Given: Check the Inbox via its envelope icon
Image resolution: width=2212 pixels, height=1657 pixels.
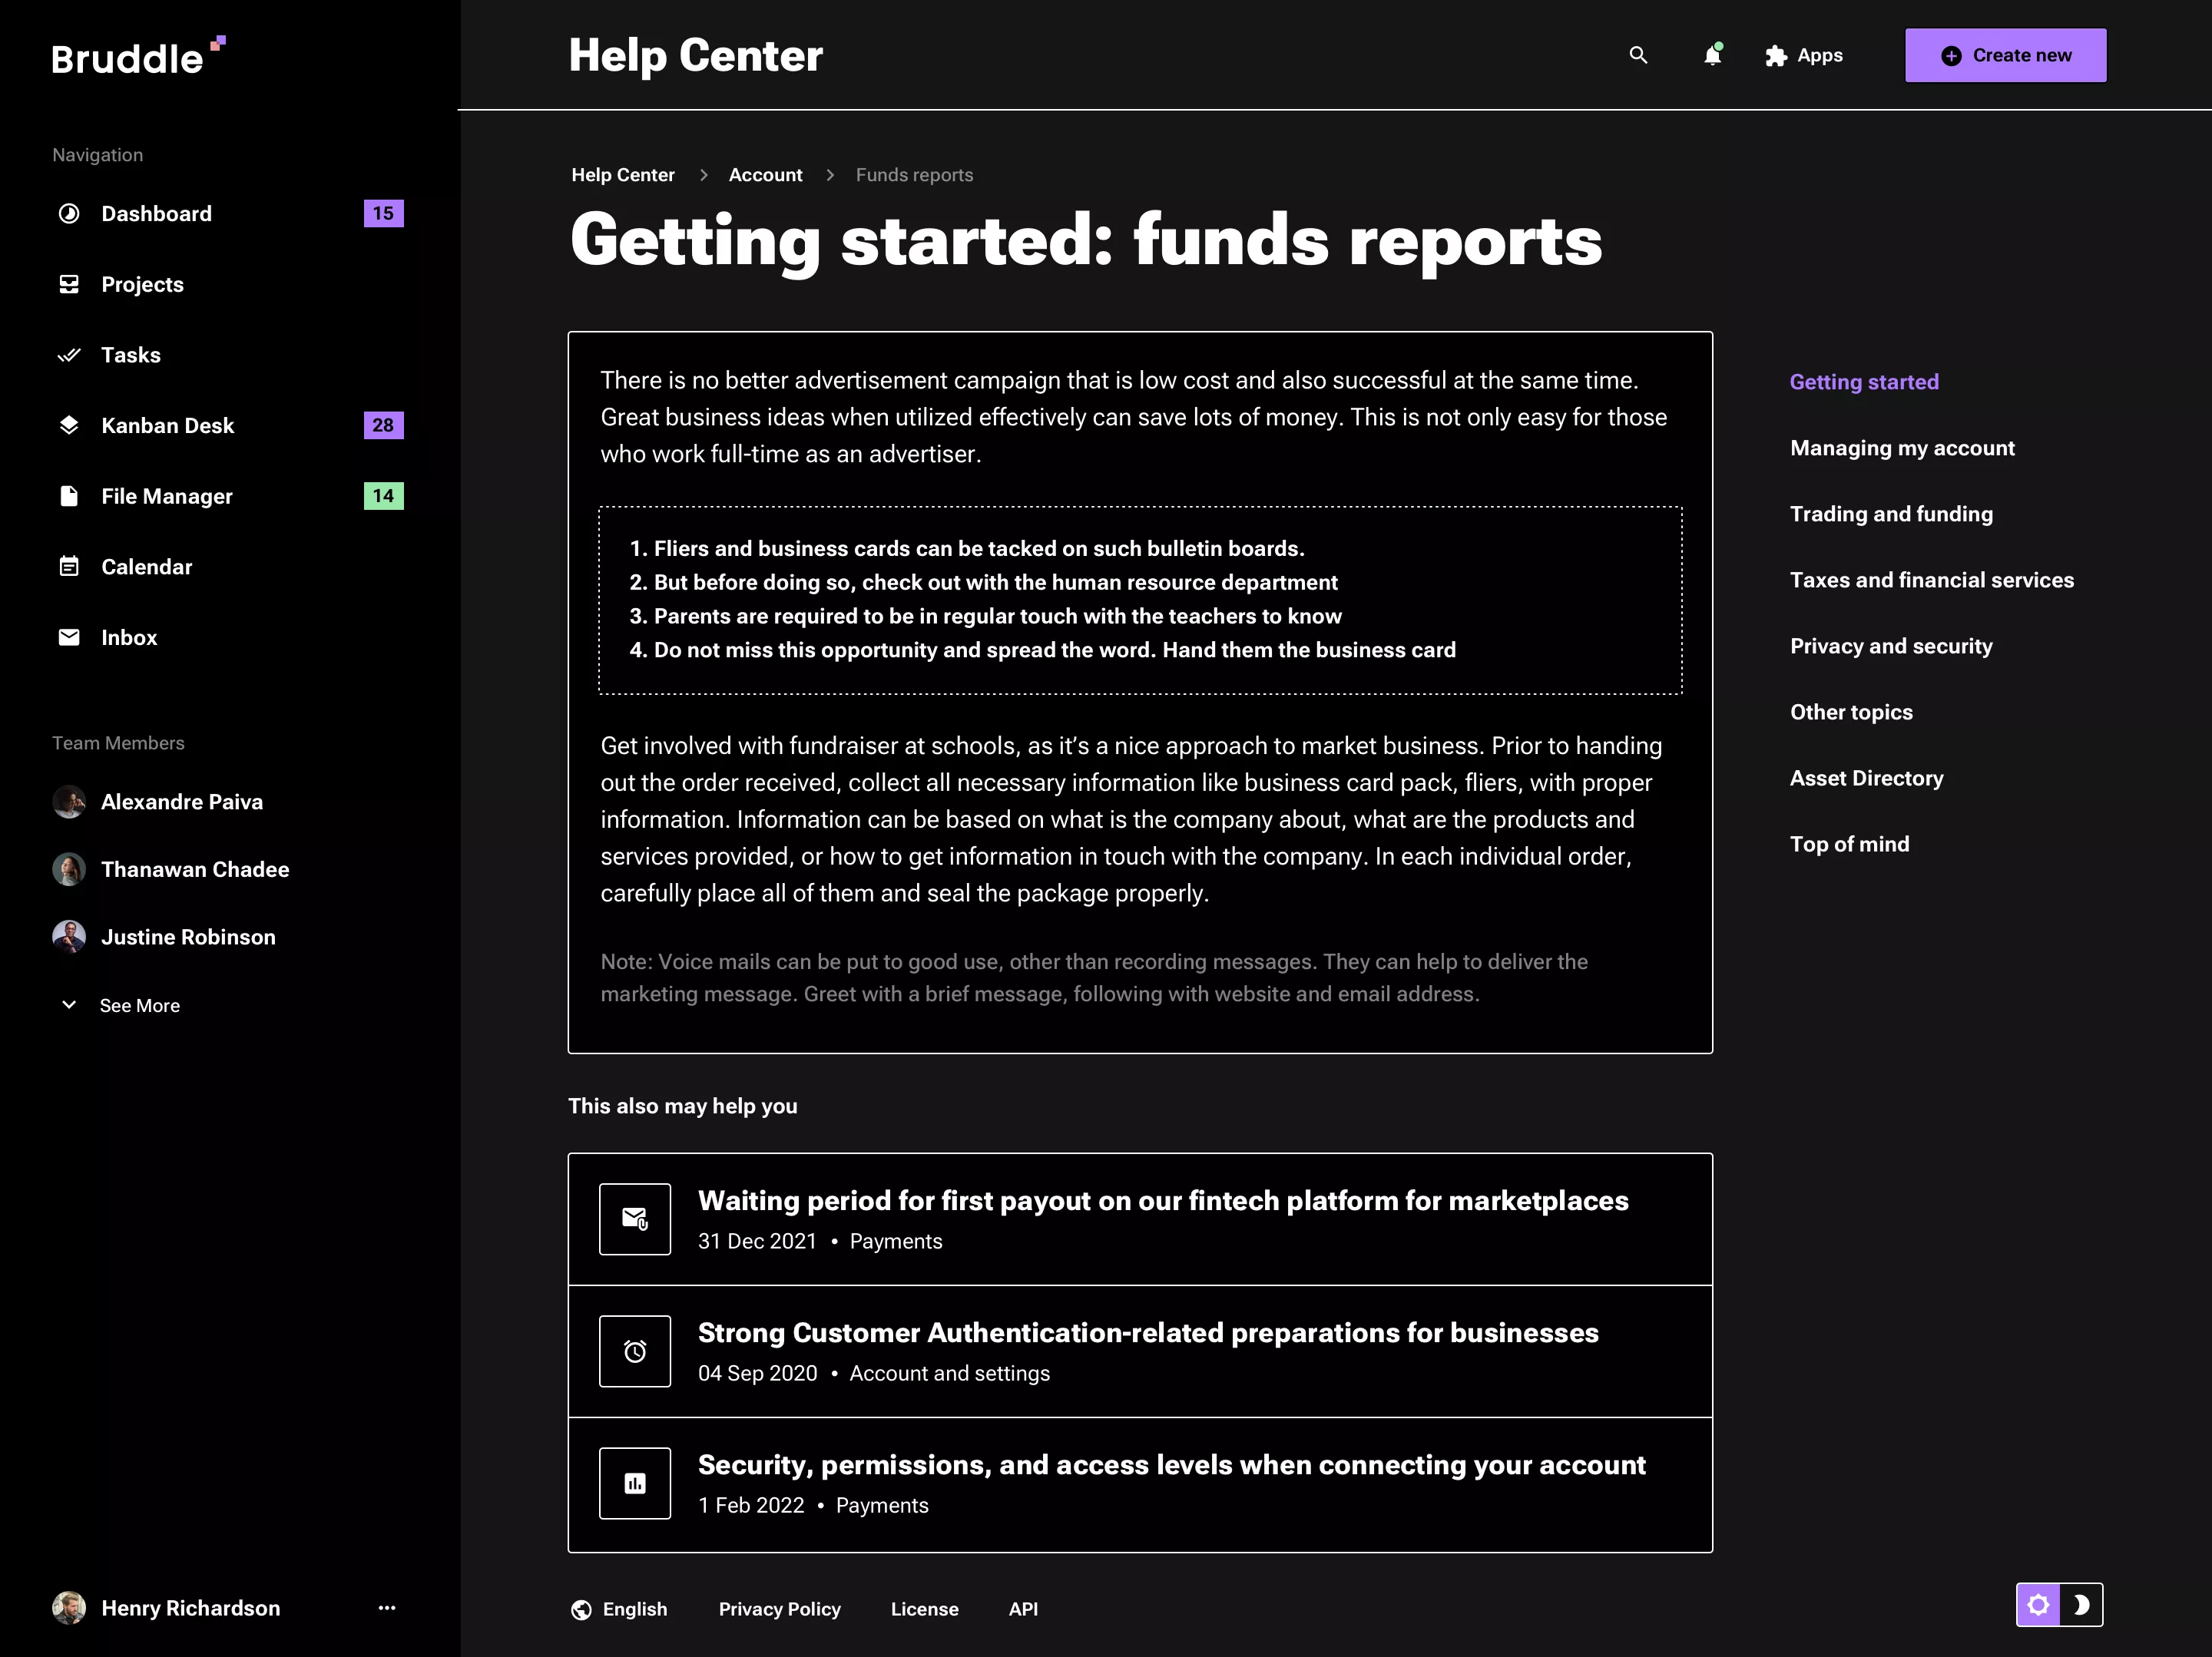Looking at the screenshot, I should (x=69, y=637).
